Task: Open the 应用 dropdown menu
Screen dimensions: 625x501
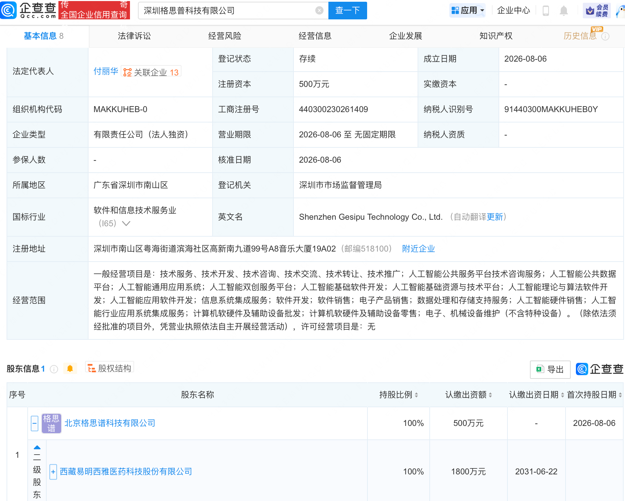Action: point(468,10)
